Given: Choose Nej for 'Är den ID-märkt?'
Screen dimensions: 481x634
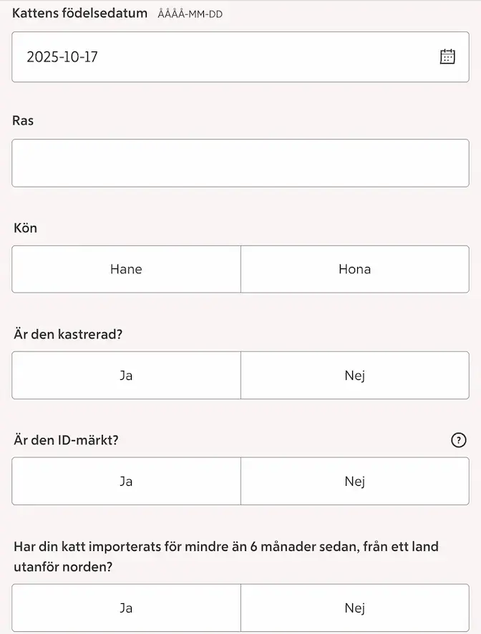Looking at the screenshot, I should (355, 481).
